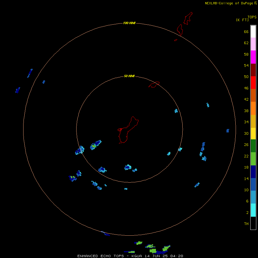Pick the navy blue legend band

253,172
